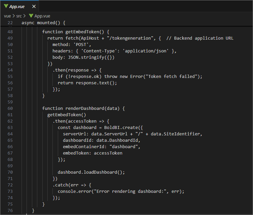
Task: Click line number 63
Action: coord(10,128)
